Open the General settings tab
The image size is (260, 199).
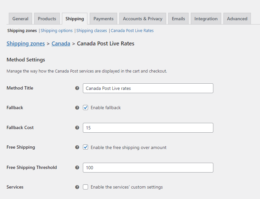21,19
